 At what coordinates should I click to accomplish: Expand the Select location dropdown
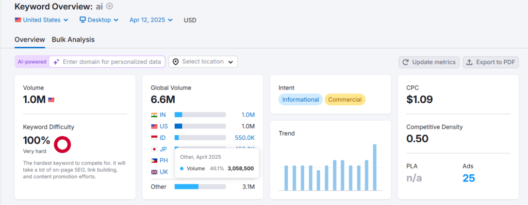(203, 62)
